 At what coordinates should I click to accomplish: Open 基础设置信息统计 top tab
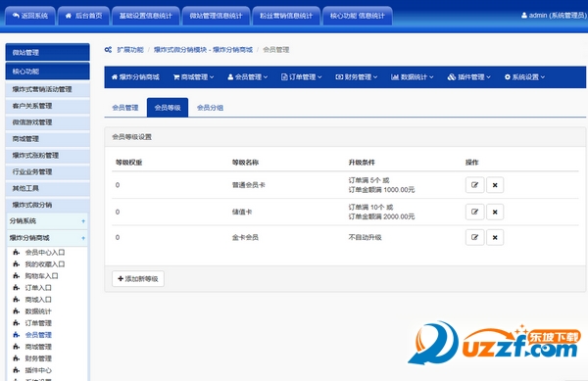(145, 16)
